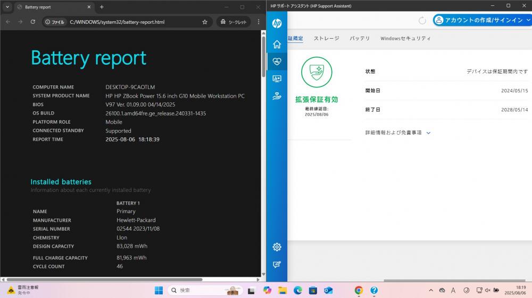Open Task View on the taskbar
Viewport: 532px width, 298px height.
pyautogui.click(x=251, y=290)
